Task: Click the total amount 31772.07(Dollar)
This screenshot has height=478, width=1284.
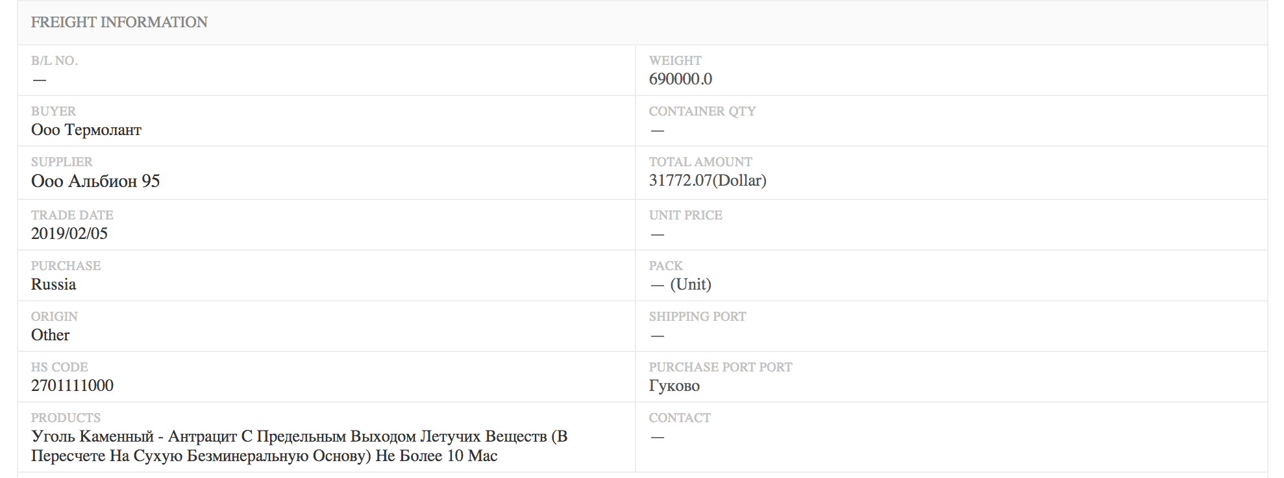Action: coord(708,181)
